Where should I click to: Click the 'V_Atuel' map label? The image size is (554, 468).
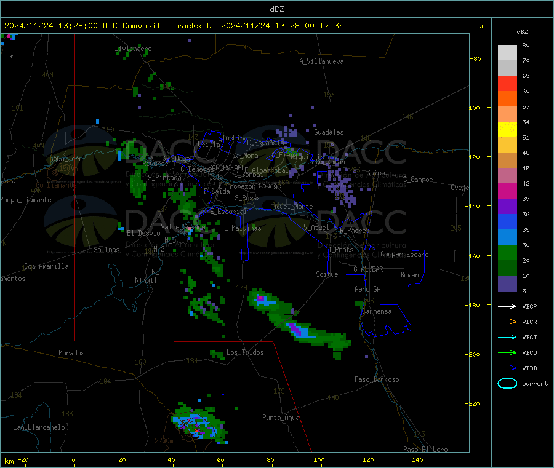click(x=316, y=228)
